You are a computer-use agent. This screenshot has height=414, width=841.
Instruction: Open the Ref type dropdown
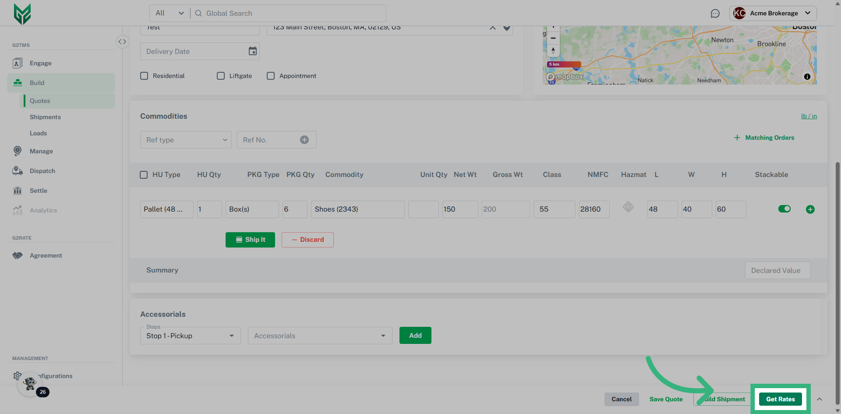point(186,140)
